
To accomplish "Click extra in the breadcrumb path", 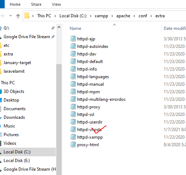I will [160, 16].
